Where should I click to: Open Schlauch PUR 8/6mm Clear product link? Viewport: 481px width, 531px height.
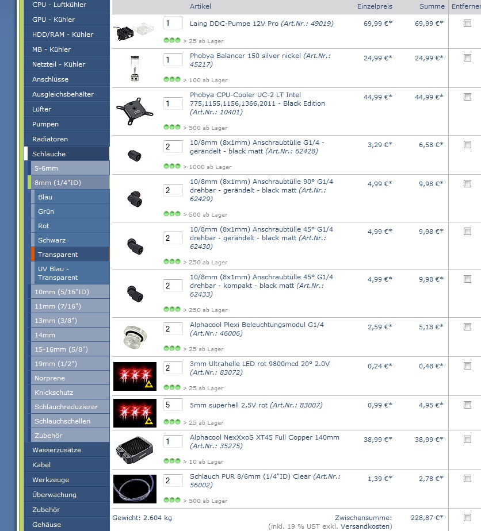[x=265, y=480]
